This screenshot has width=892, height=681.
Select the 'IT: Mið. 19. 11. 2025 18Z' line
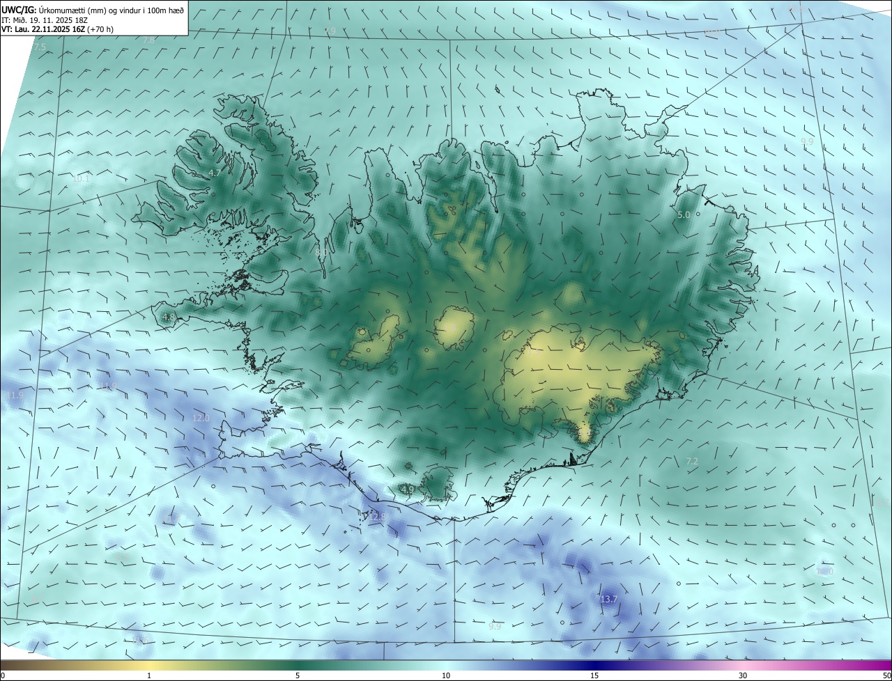(x=44, y=19)
